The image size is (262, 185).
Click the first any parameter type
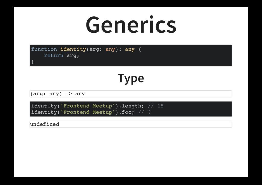click(x=110, y=49)
